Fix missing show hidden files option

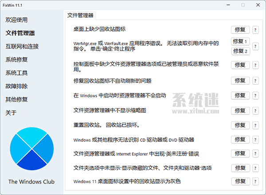241,168
